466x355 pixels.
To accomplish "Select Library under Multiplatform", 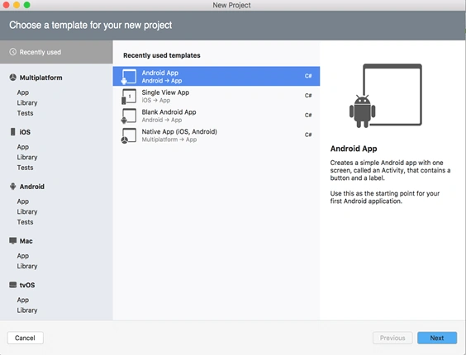I will 27,103.
